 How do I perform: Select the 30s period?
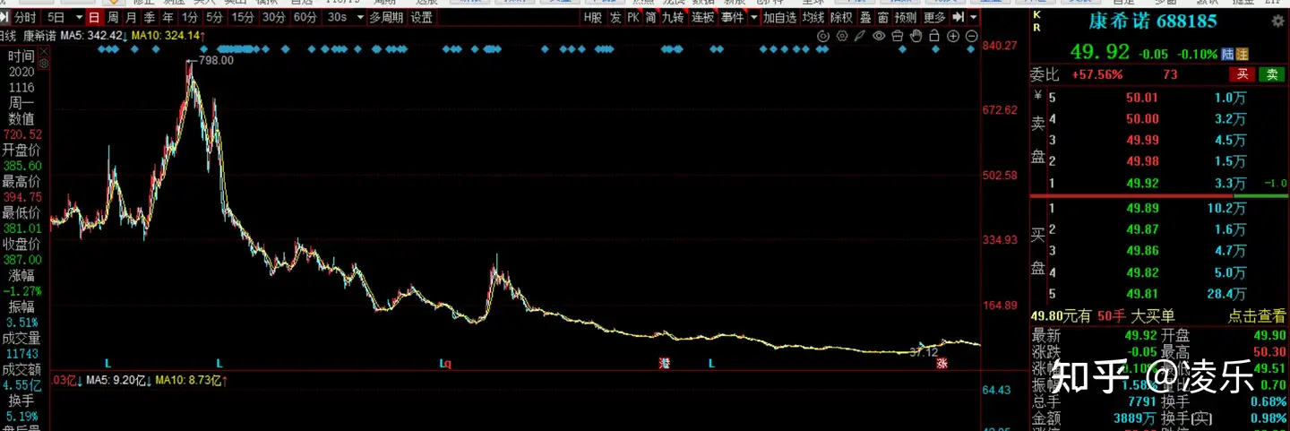click(337, 17)
